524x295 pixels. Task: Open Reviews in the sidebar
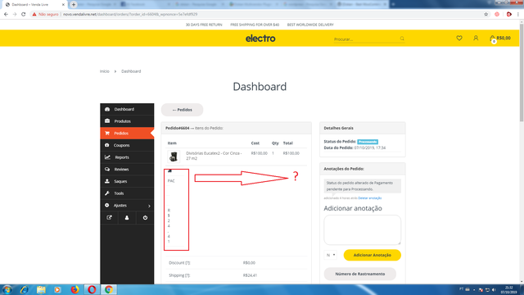coord(127,170)
